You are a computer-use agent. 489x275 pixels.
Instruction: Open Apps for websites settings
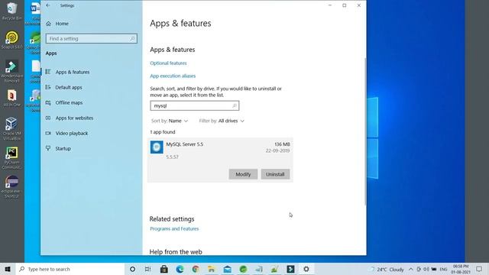tap(74, 118)
